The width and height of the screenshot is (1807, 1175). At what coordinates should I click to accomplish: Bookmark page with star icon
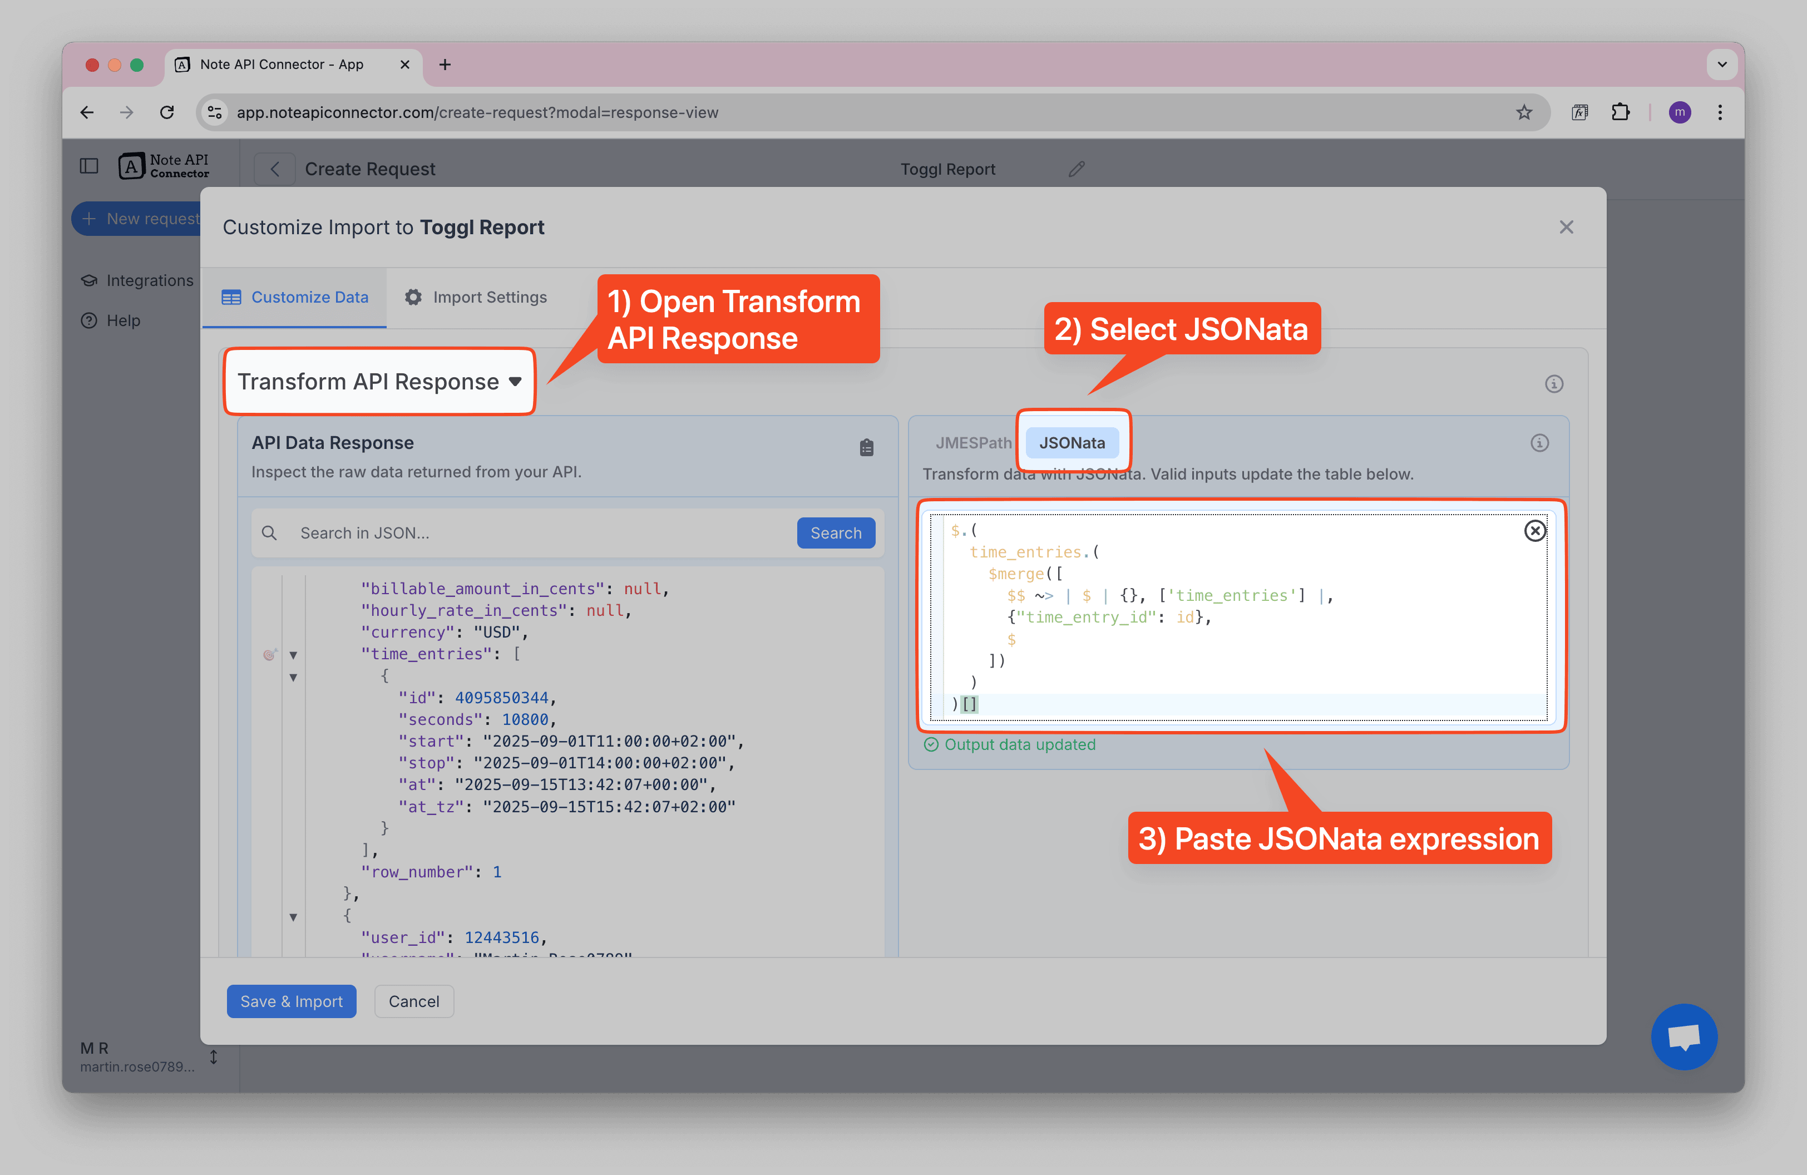[1524, 112]
